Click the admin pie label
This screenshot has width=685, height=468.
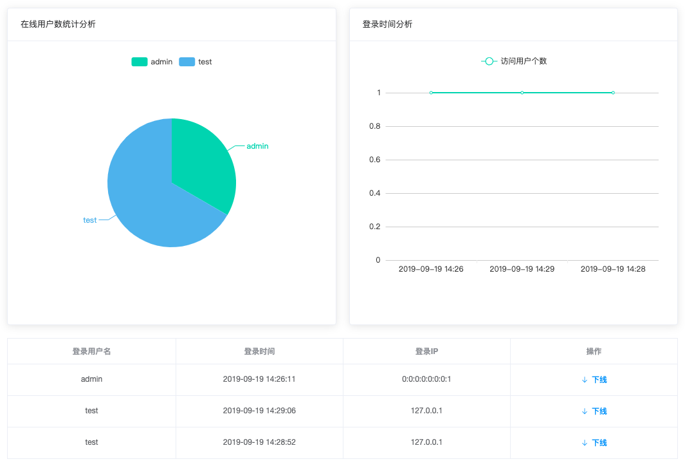pos(257,146)
